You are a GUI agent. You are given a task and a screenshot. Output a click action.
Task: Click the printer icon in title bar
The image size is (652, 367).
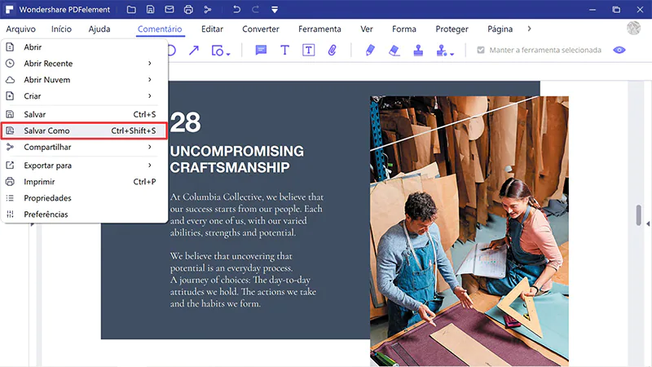(188, 9)
